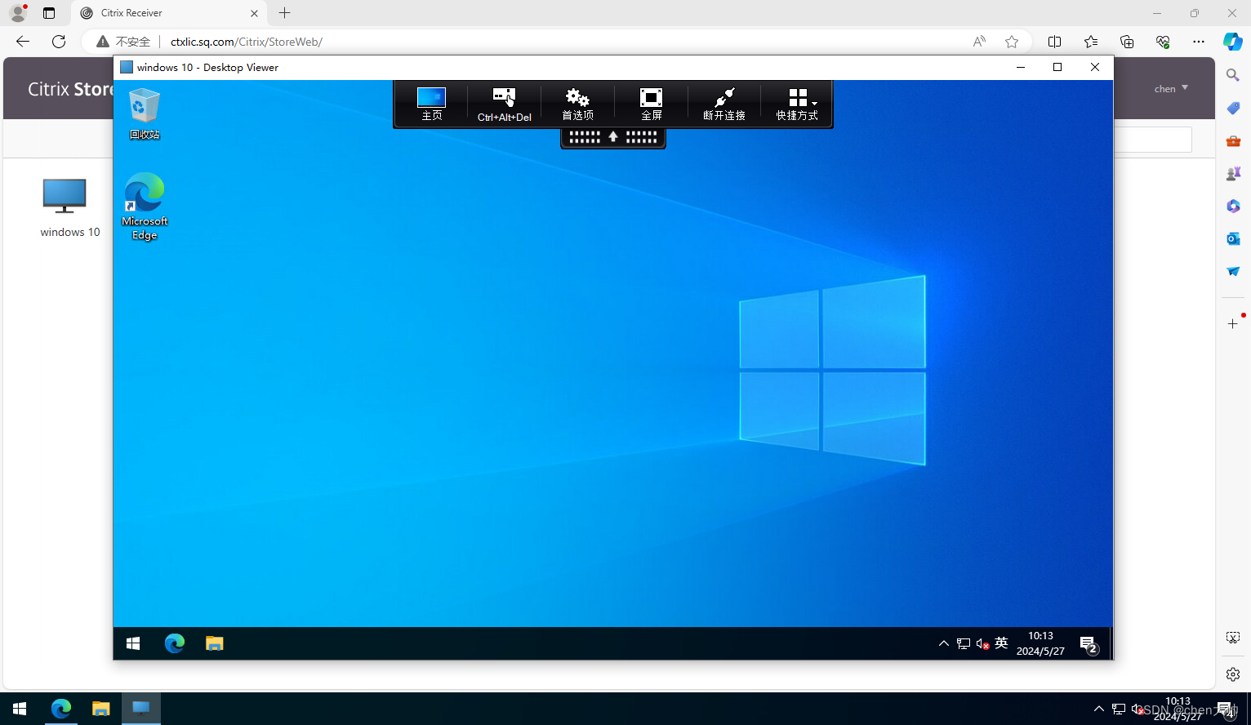
Task: Open the remote desktop Start menu
Action: click(x=133, y=643)
